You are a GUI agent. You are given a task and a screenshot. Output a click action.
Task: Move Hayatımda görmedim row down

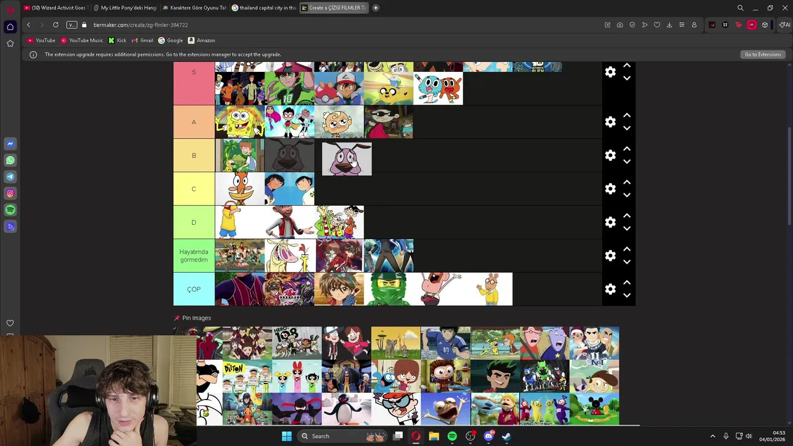[x=627, y=262]
